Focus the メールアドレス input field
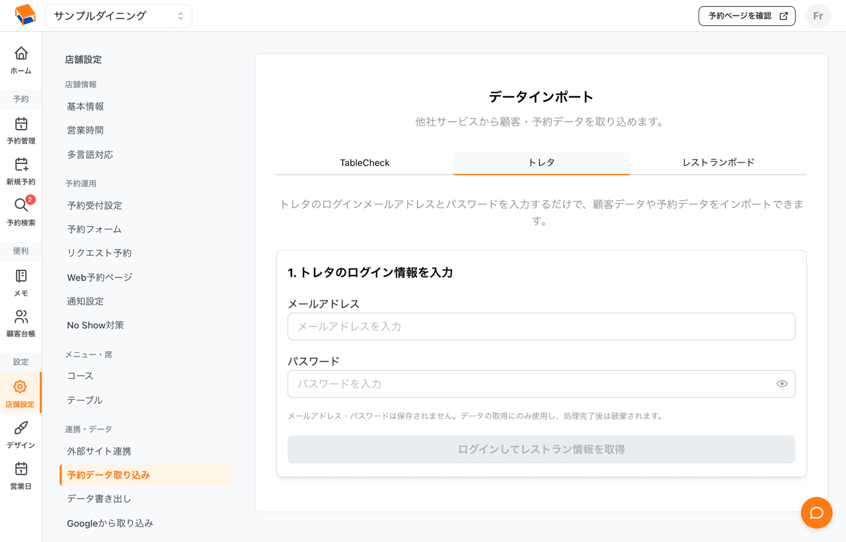The width and height of the screenshot is (846, 542). pos(541,327)
